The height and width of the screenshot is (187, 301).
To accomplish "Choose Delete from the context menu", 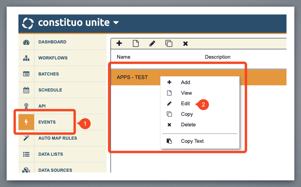I will point(188,125).
